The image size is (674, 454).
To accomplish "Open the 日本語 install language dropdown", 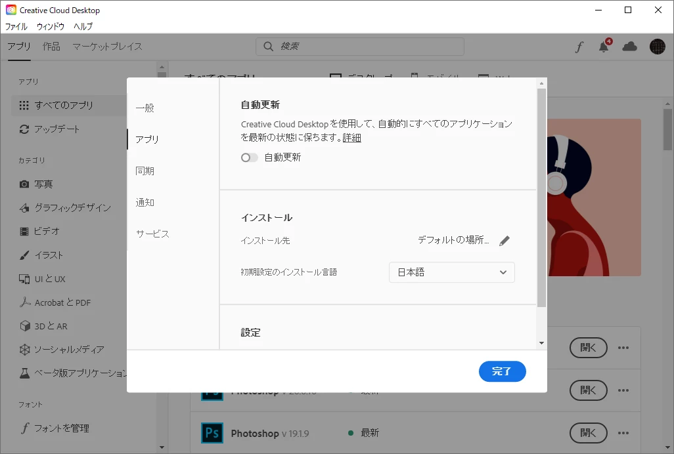I will coord(452,272).
